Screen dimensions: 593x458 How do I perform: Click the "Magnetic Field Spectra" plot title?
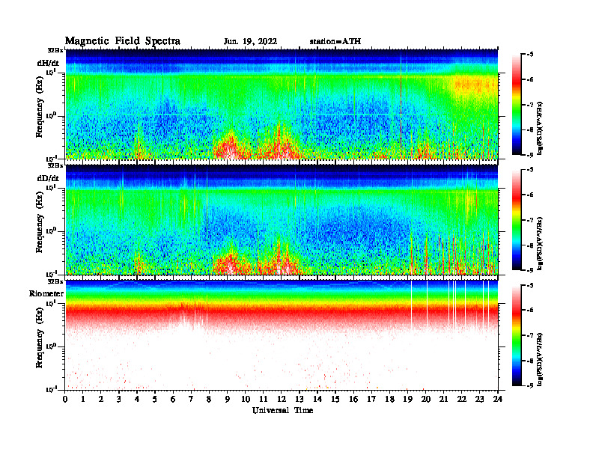tap(123, 41)
